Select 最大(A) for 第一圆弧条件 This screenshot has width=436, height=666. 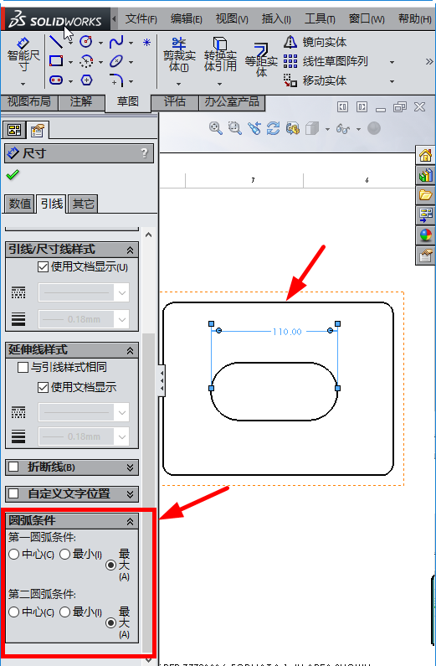pyautogui.click(x=110, y=565)
